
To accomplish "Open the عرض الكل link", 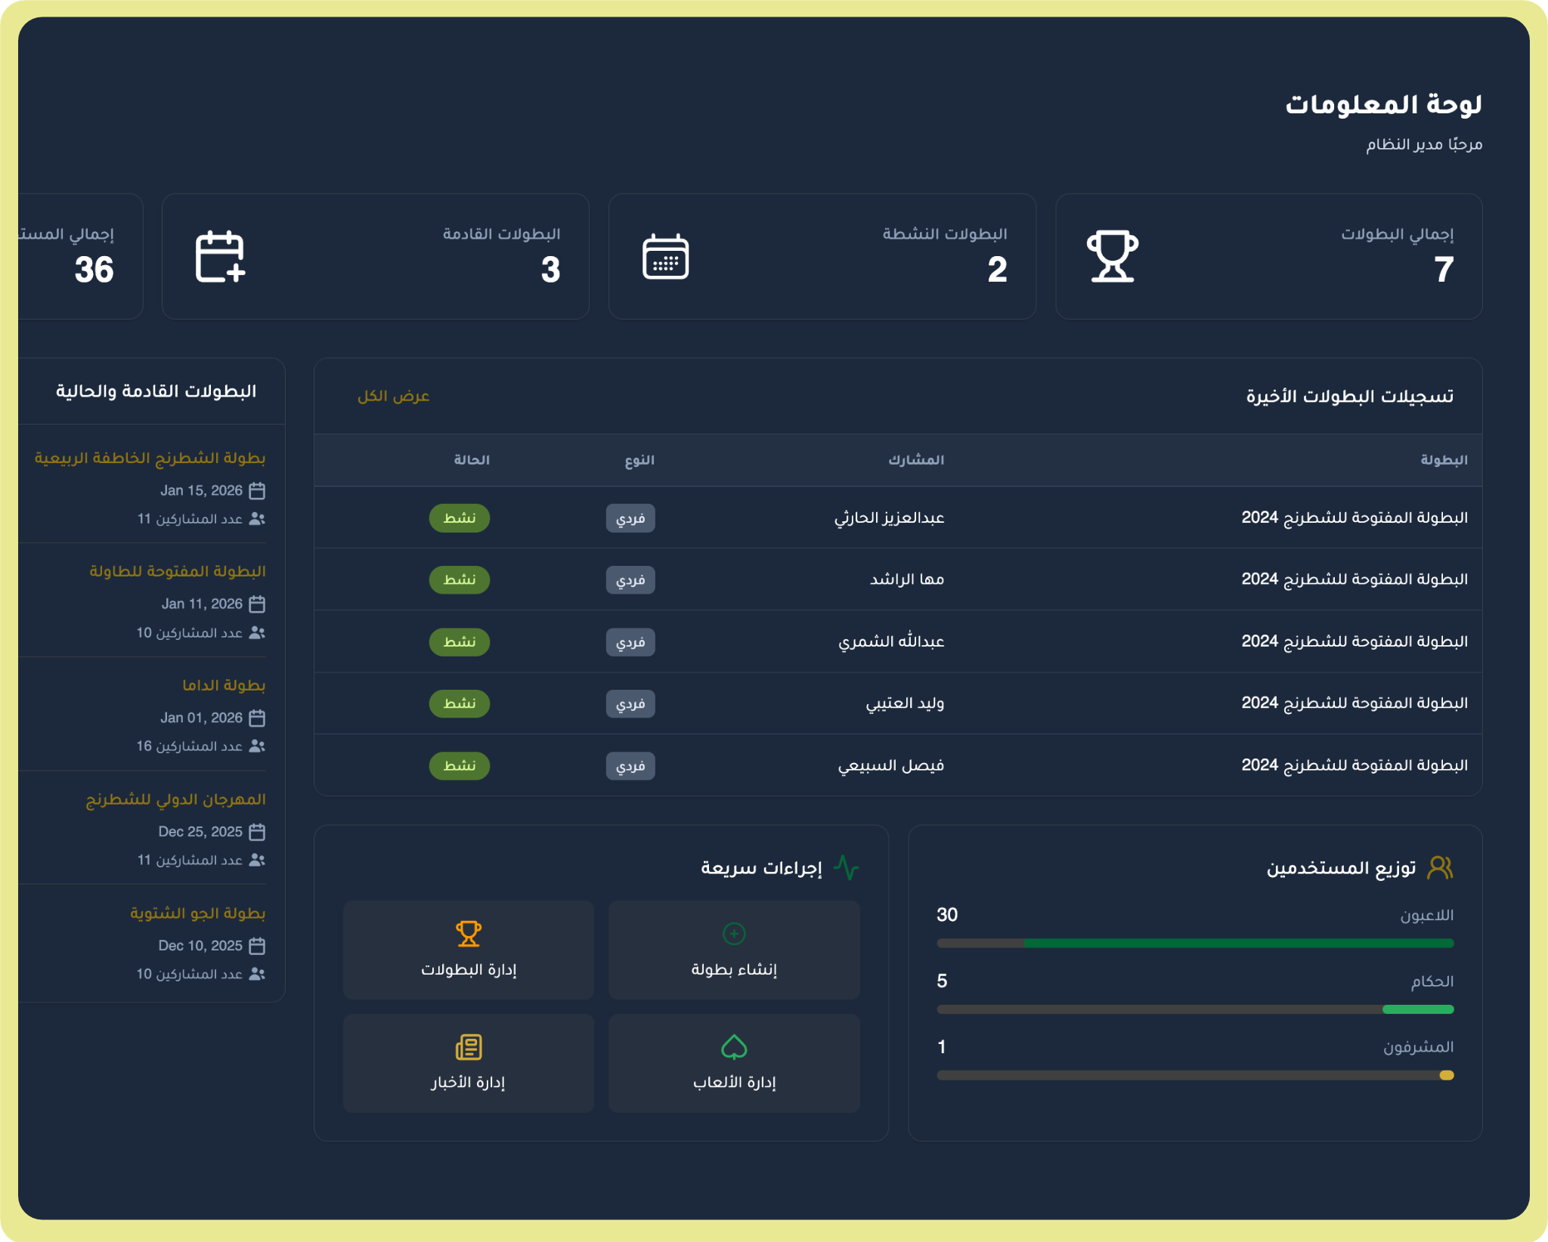I will click(x=393, y=396).
